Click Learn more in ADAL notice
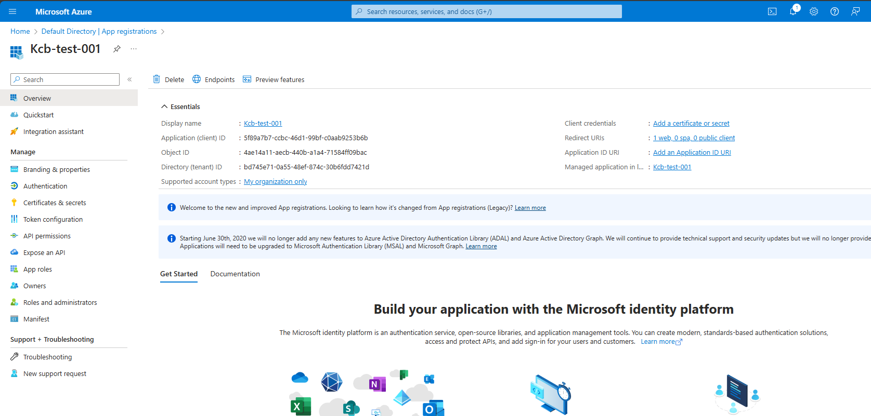Viewport: 871px width, 416px height. point(481,246)
